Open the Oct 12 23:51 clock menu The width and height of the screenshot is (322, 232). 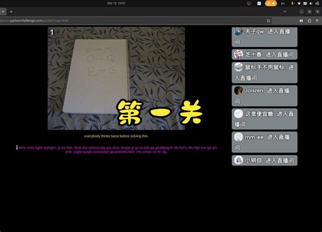click(x=116, y=3)
